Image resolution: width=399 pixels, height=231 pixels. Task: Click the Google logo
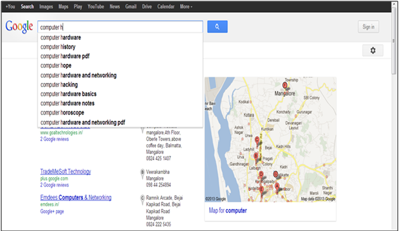tap(19, 27)
